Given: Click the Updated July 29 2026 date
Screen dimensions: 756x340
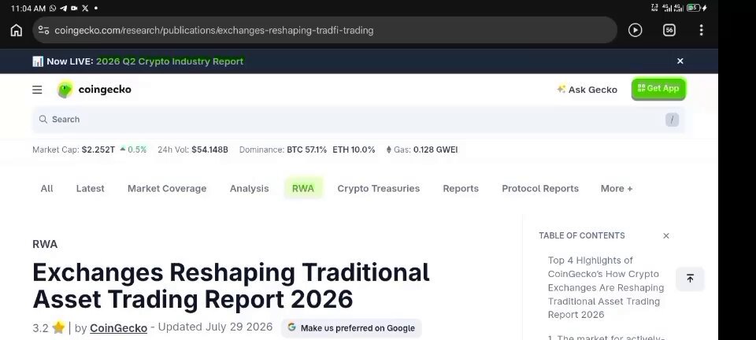Looking at the screenshot, I should [x=216, y=327].
